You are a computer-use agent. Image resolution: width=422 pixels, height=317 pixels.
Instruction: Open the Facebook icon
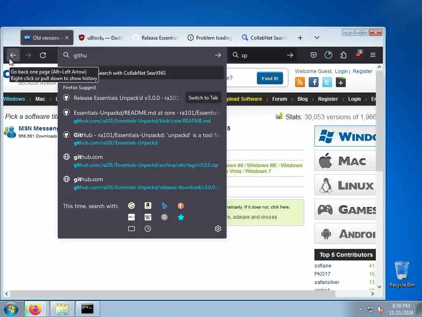click(314, 82)
